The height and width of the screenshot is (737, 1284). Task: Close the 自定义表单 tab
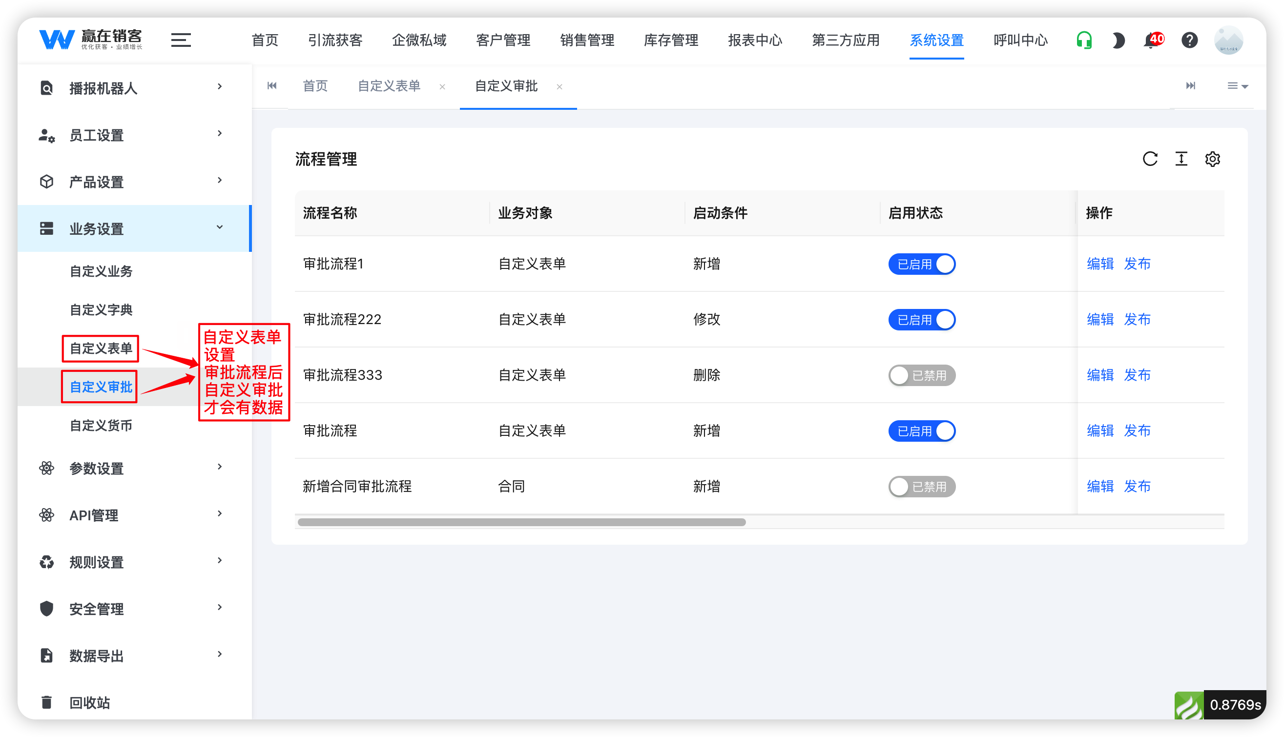click(x=442, y=87)
